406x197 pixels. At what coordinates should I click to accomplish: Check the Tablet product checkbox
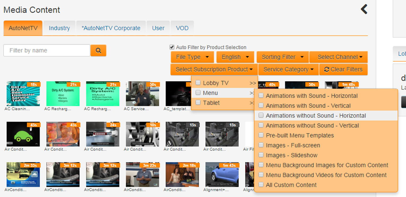point(198,103)
